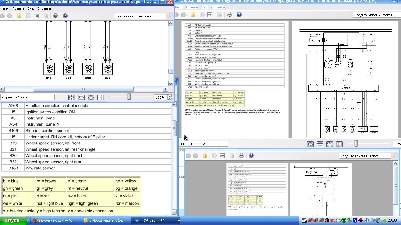Click print icon in 5.xps window toolbar
401x225 pixels.
tap(55, 16)
